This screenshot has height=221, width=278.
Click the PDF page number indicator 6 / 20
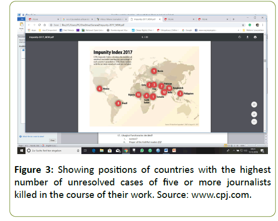145,37
